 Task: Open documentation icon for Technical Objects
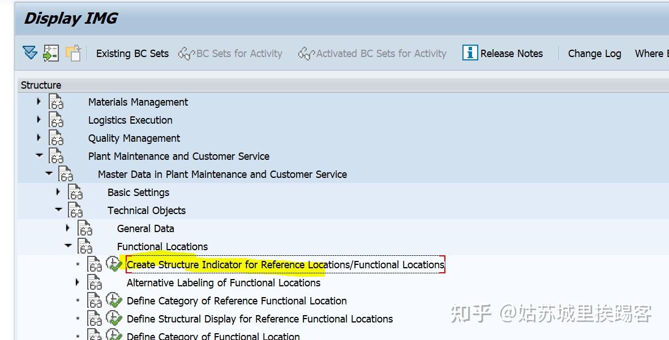[75, 210]
